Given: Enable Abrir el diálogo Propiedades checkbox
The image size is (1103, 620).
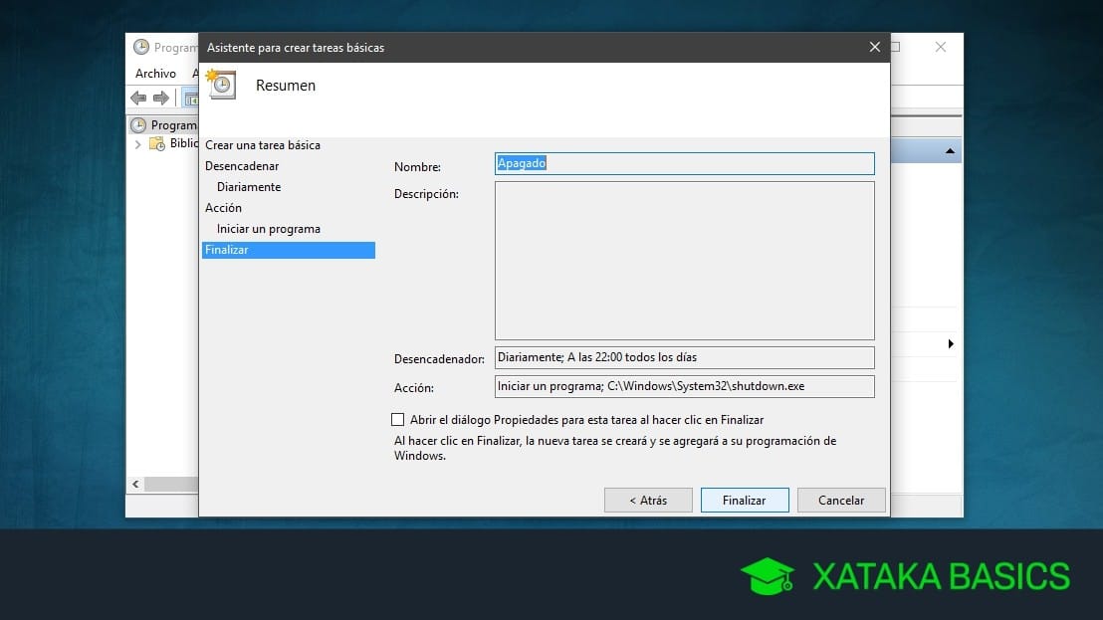Looking at the screenshot, I should (x=397, y=420).
